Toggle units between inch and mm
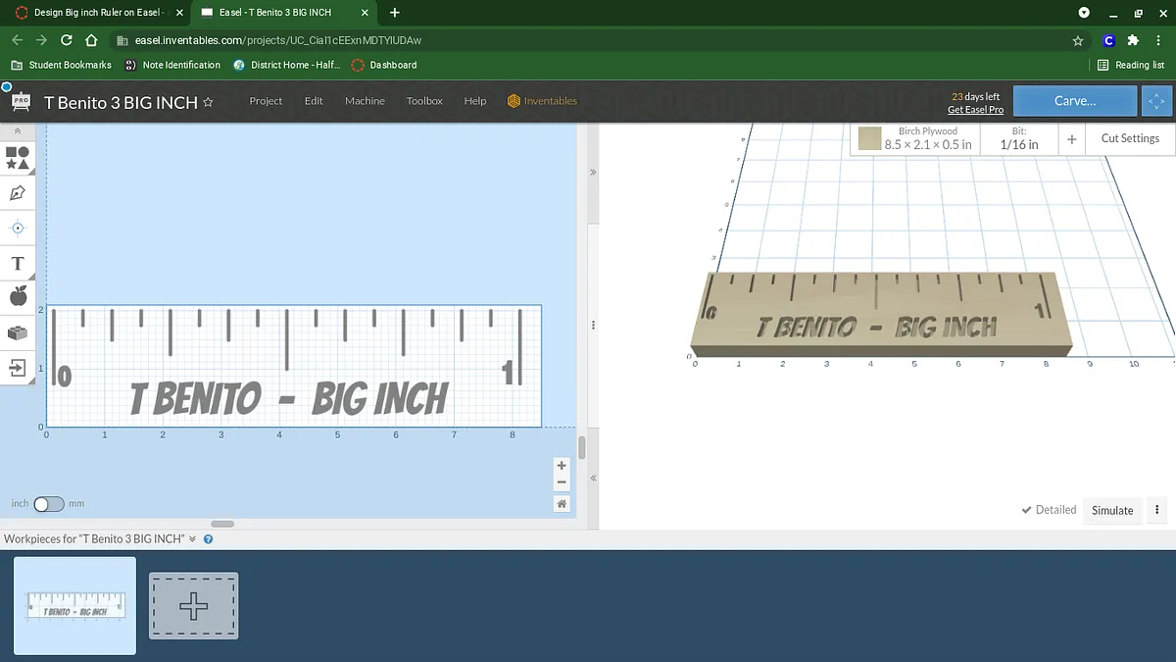The image size is (1176, 662). [48, 504]
